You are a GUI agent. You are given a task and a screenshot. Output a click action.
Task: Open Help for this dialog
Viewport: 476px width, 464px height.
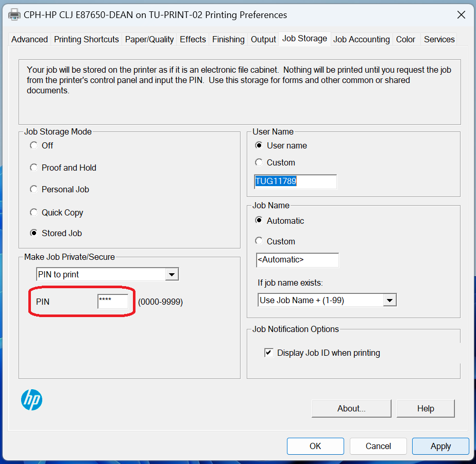[x=426, y=408]
